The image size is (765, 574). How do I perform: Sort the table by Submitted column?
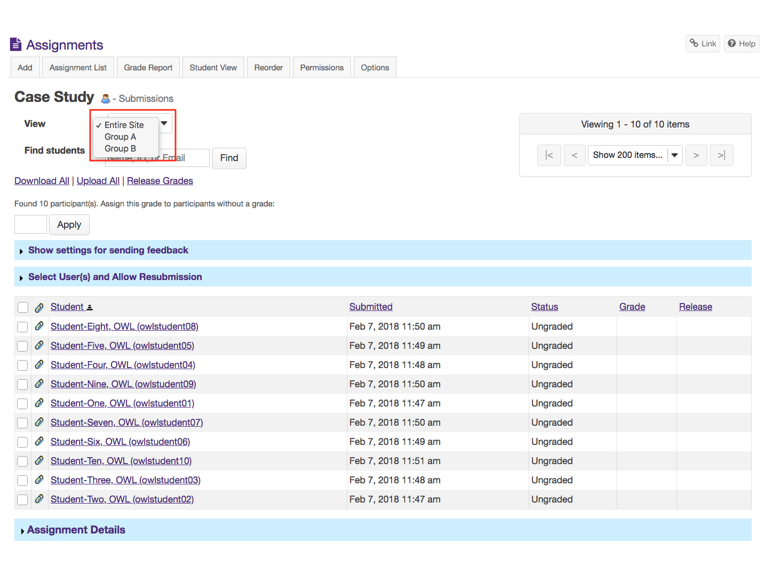tap(371, 307)
